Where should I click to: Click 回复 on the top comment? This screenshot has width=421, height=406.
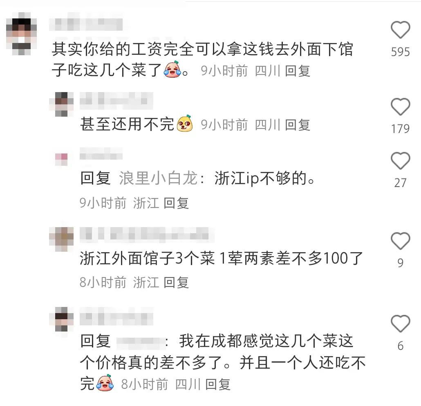298,71
